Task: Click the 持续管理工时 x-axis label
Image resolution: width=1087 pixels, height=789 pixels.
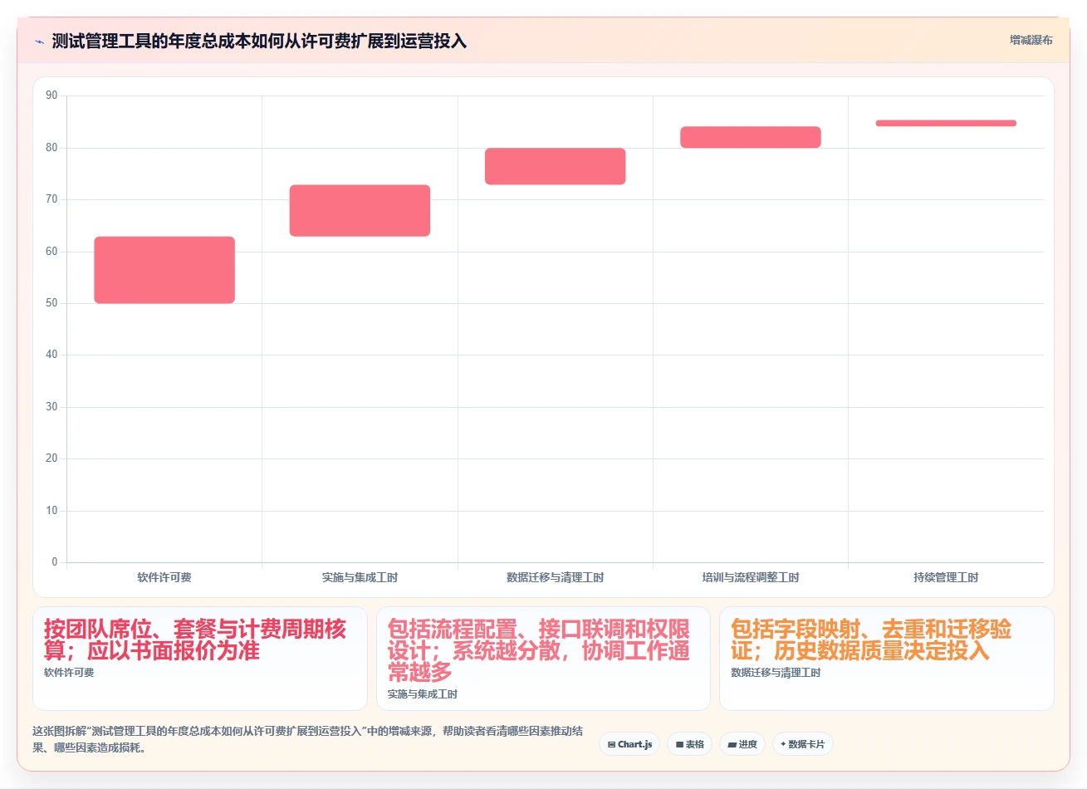Action: 946,577
